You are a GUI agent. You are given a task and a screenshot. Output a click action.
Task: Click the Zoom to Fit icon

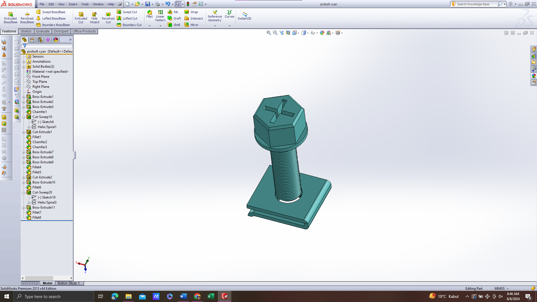tap(268, 33)
